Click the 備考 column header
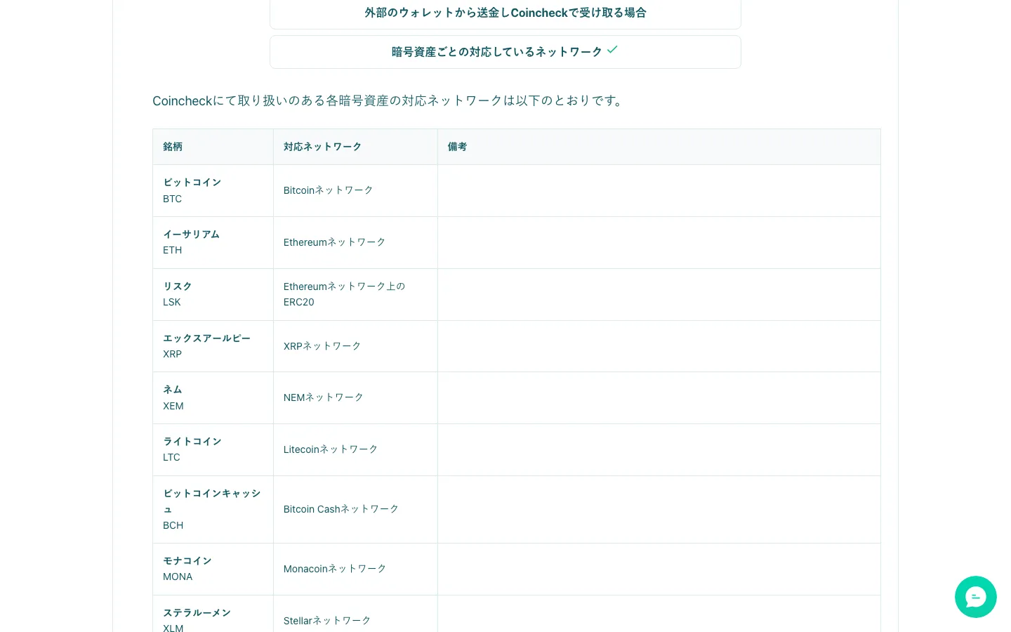 659,147
